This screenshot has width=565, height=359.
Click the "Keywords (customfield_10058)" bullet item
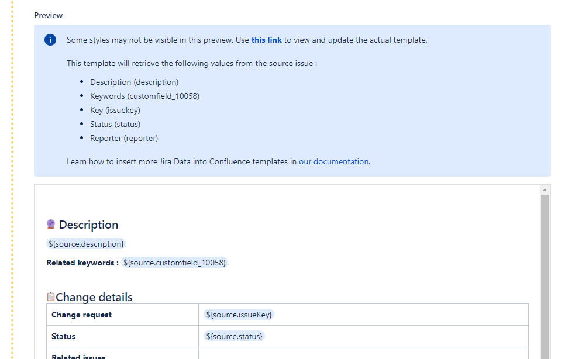point(144,96)
